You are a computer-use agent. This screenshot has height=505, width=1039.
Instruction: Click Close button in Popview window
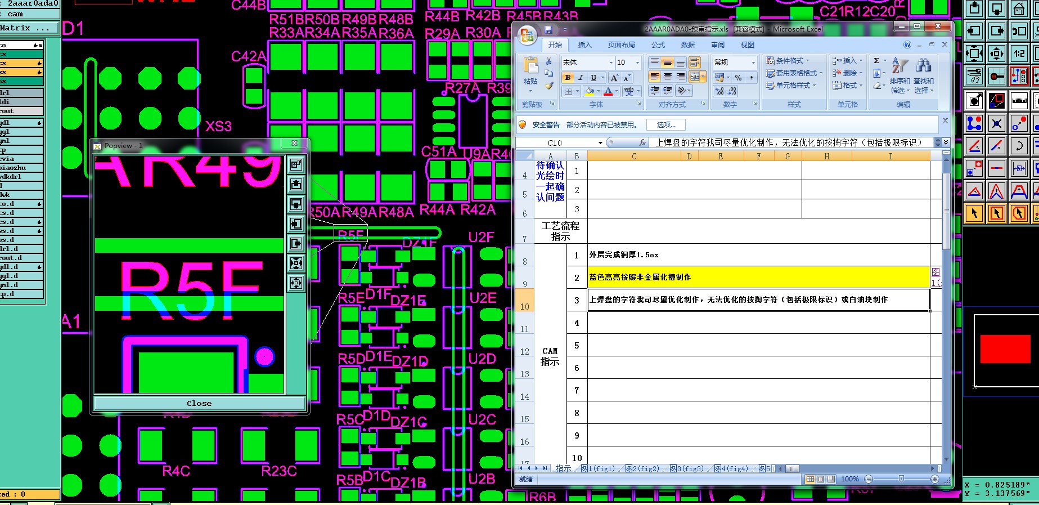pos(199,403)
